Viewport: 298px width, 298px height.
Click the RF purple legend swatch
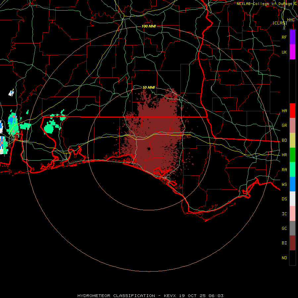[292, 37]
